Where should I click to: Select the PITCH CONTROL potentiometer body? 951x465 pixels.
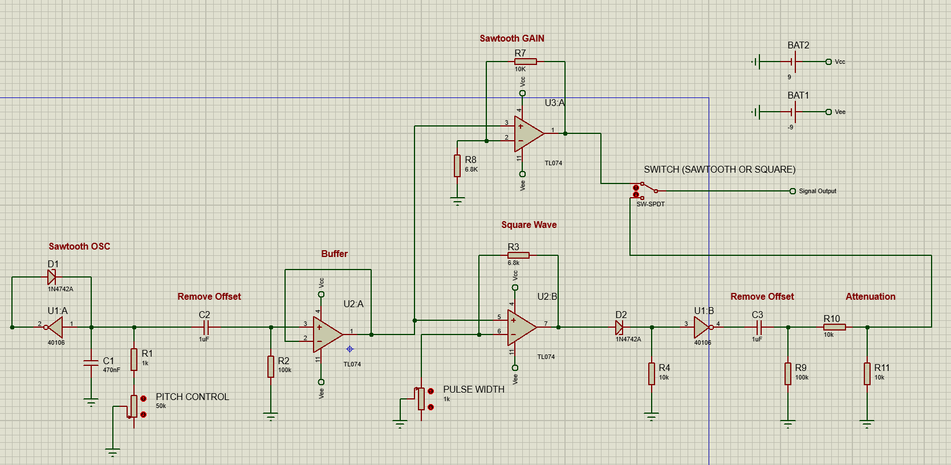(134, 406)
